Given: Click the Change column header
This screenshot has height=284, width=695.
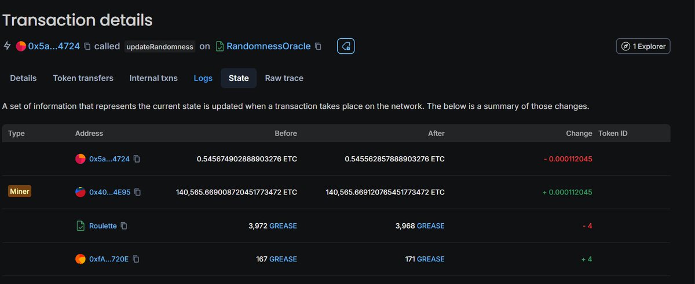Looking at the screenshot, I should pyautogui.click(x=579, y=133).
